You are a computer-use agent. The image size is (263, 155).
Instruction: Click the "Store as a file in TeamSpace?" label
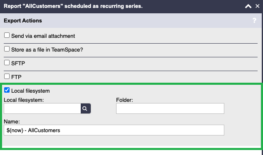[47, 50]
